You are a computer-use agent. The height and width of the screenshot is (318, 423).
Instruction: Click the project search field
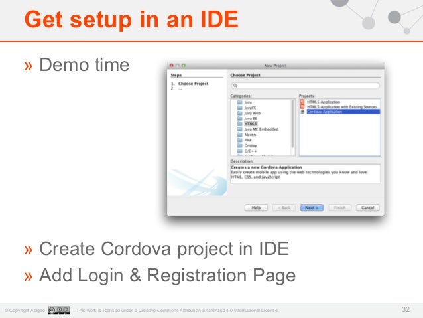point(306,86)
